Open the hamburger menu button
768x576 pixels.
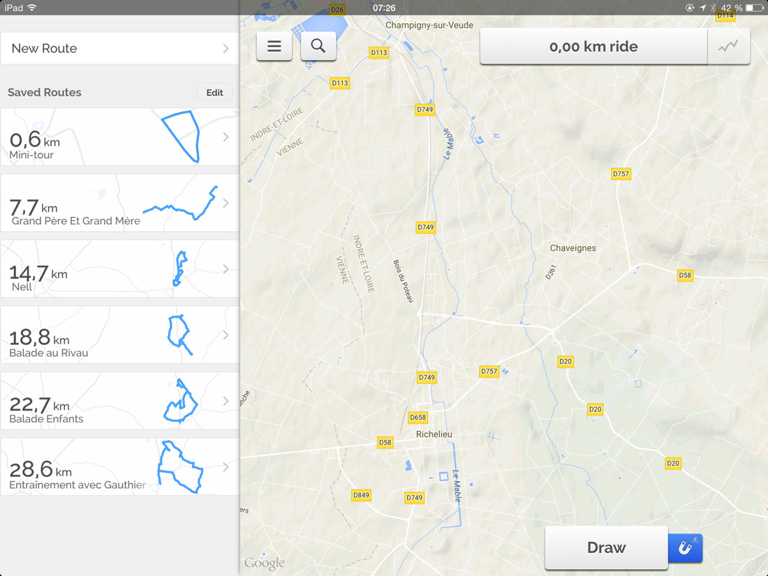pos(274,46)
